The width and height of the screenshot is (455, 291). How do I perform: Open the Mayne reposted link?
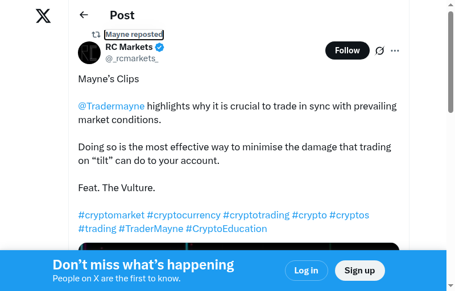click(134, 35)
